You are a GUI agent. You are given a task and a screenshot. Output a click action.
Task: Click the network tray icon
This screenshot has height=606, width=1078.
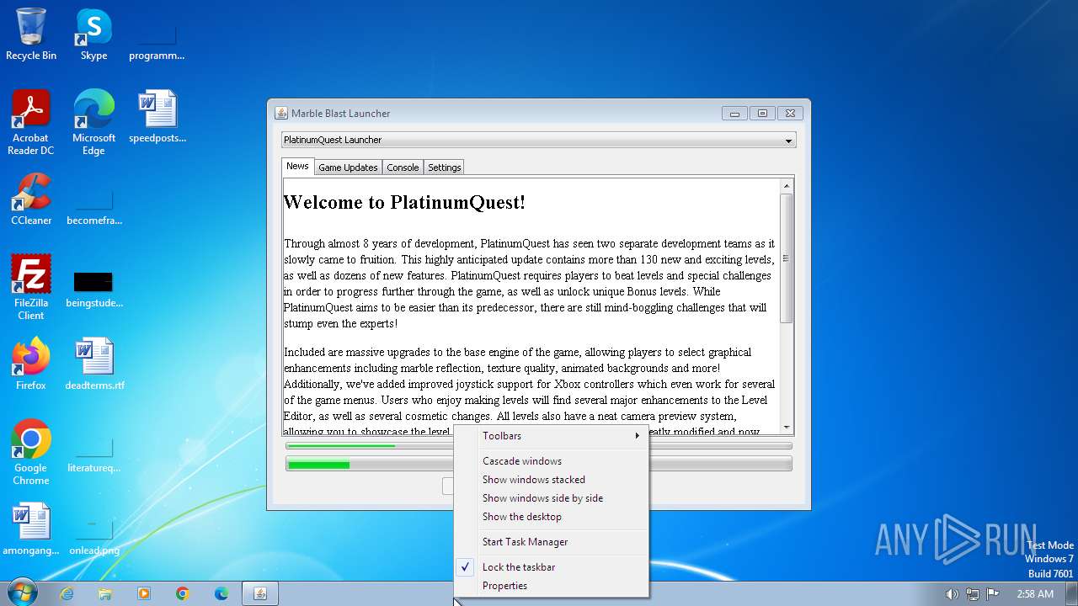pyautogui.click(x=973, y=593)
